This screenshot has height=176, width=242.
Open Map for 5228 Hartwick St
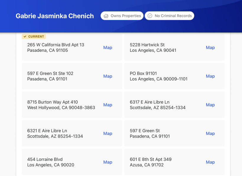coord(210,48)
